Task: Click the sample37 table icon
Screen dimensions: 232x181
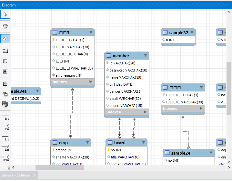Action: (165, 32)
